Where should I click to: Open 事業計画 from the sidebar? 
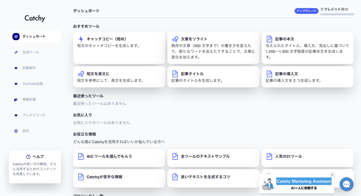[35, 100]
